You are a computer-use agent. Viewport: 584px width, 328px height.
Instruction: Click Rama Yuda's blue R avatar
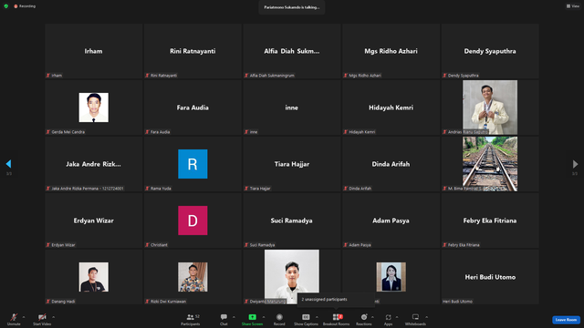point(193,164)
